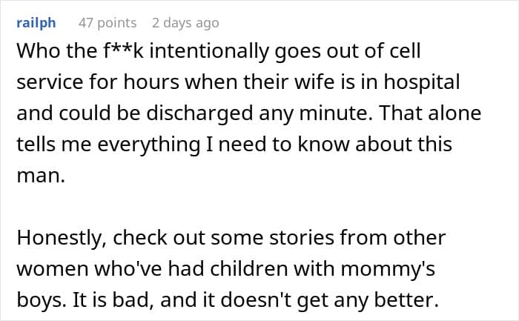Open the railph user profile link
Image resolution: width=519 pixels, height=321 pixels.
tap(36, 23)
